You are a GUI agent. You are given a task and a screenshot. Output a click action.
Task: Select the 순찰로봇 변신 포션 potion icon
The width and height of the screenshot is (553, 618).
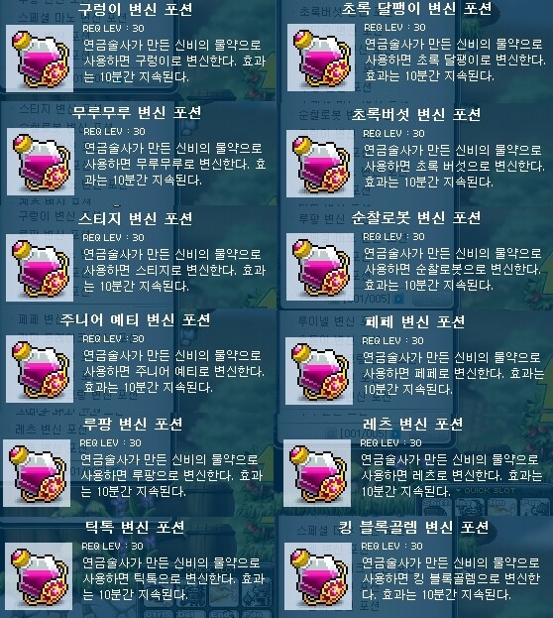click(320, 267)
